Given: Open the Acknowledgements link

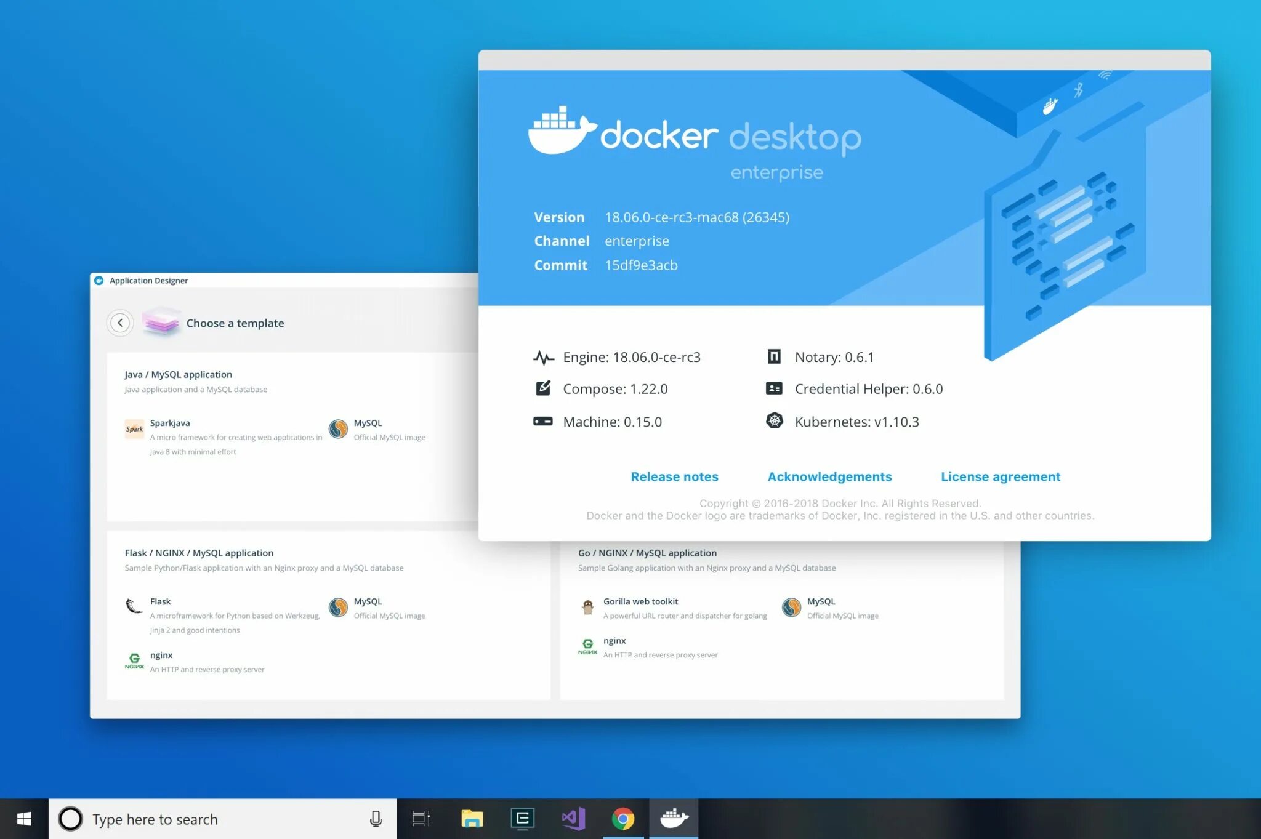Looking at the screenshot, I should point(829,476).
